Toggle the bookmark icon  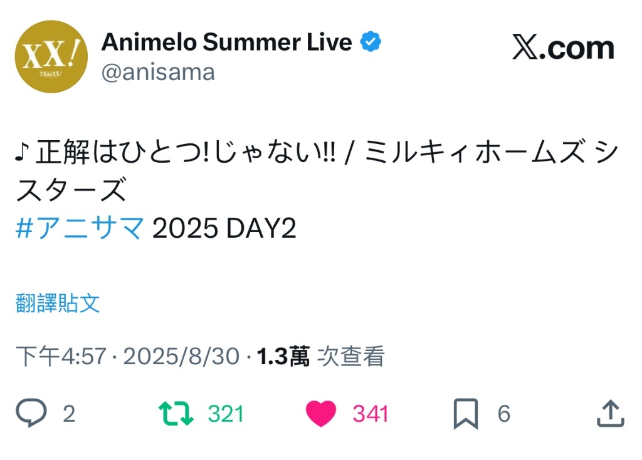(466, 414)
